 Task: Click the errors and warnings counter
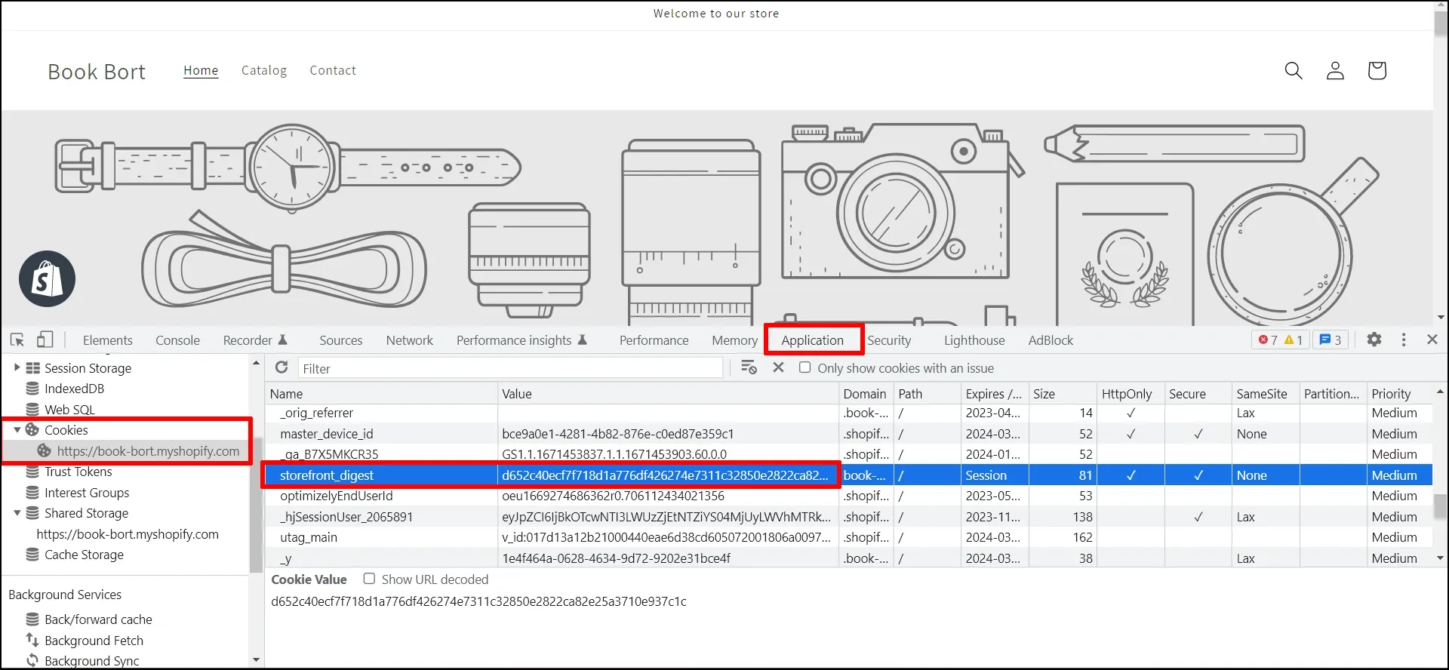point(1281,340)
